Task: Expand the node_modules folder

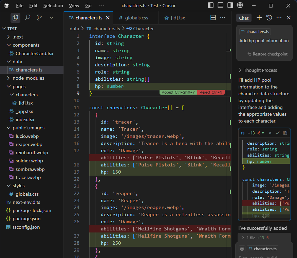Action: click(x=28, y=78)
